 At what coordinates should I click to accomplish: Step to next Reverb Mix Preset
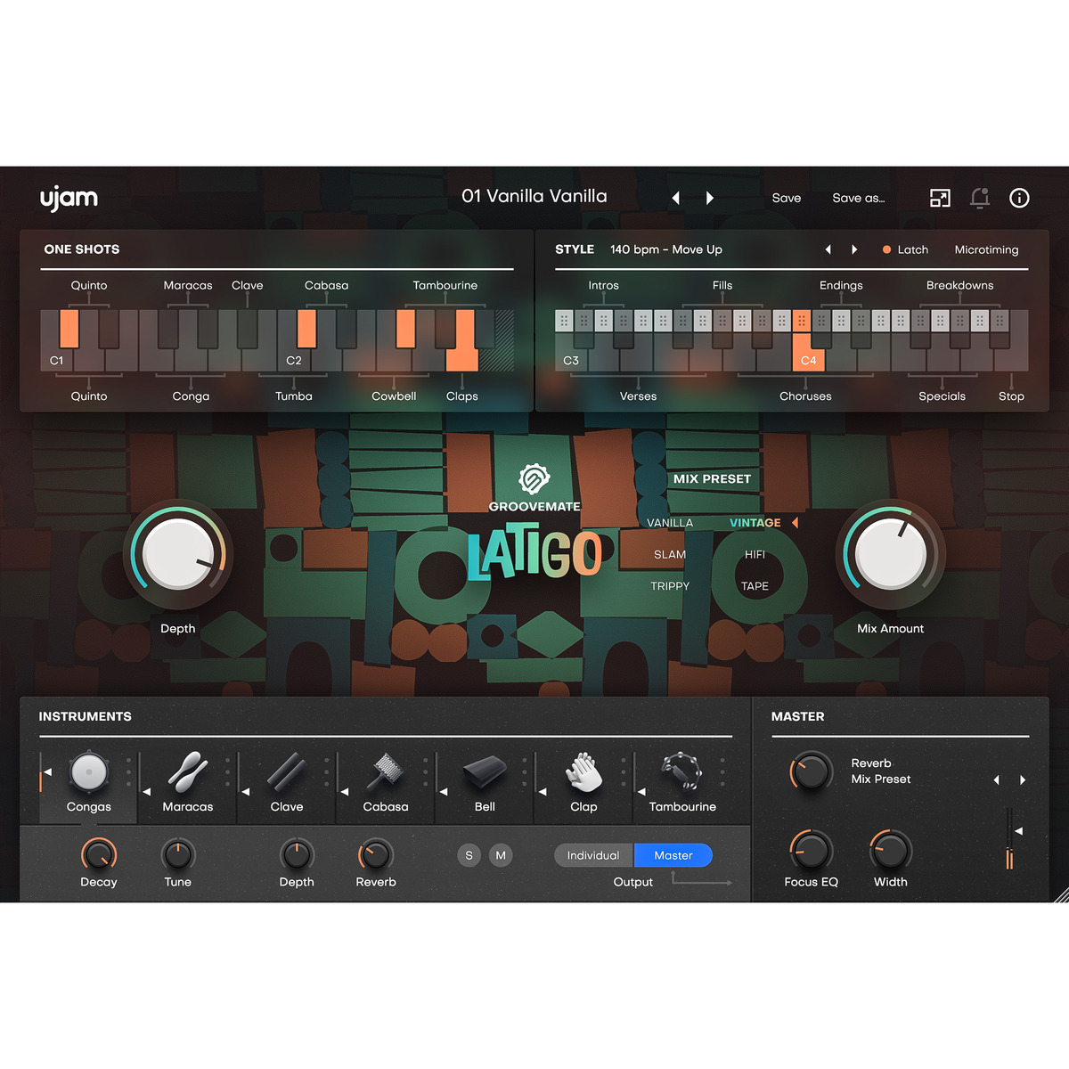pyautogui.click(x=1023, y=779)
